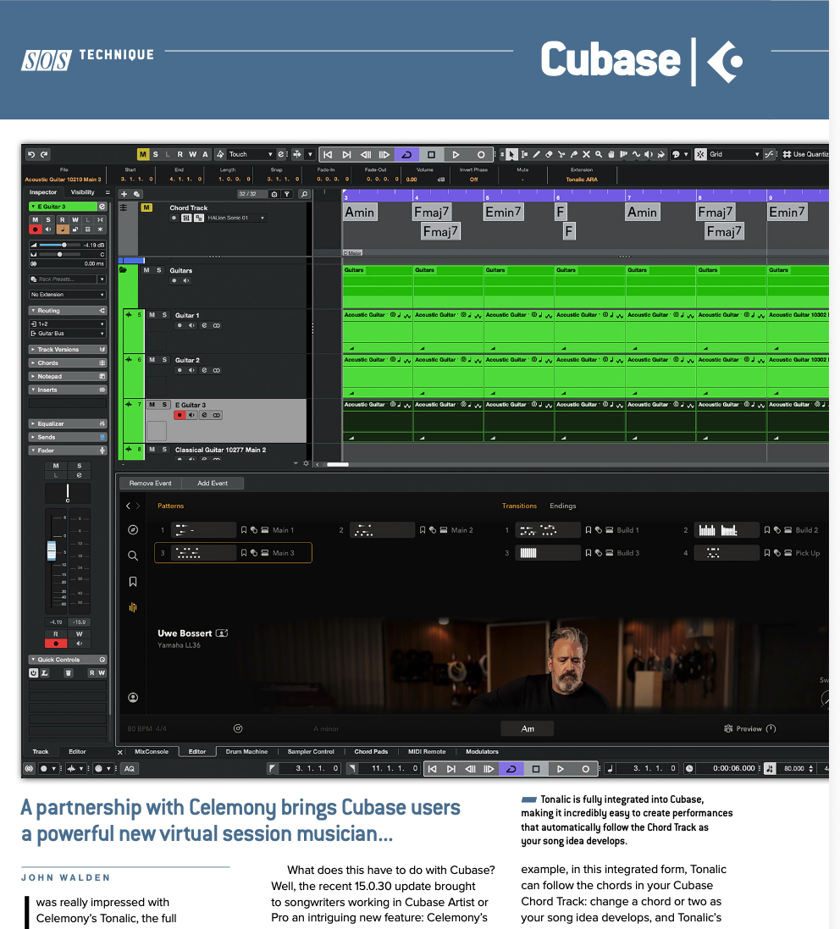This screenshot has width=840, height=929.
Task: Click the Add Event button
Action: [x=212, y=484]
